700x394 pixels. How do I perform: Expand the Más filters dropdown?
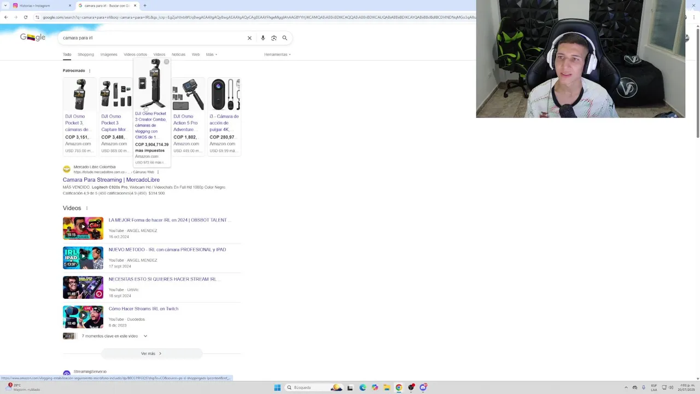(x=212, y=54)
